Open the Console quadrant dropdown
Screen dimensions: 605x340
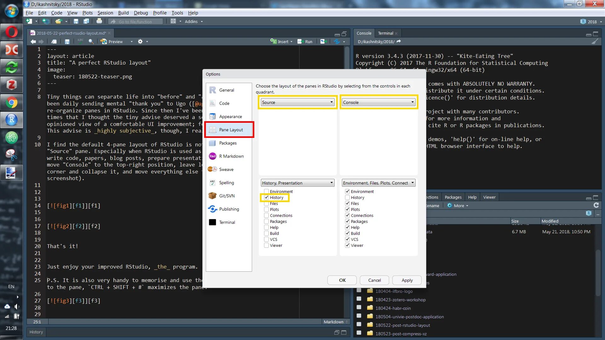click(378, 102)
